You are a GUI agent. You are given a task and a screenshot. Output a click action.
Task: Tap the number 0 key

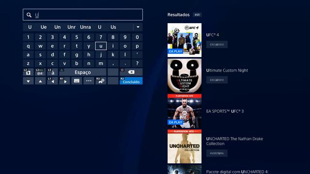(x=137, y=37)
